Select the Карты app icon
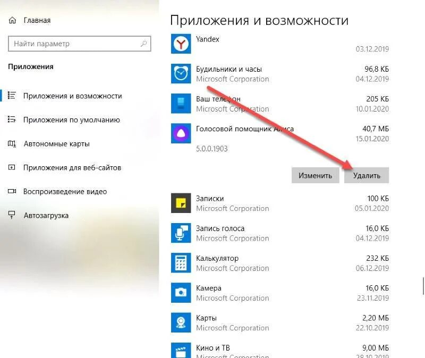 (181, 322)
